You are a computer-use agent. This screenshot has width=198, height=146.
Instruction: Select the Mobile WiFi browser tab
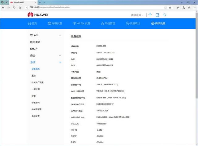pyautogui.click(x=24, y=2)
